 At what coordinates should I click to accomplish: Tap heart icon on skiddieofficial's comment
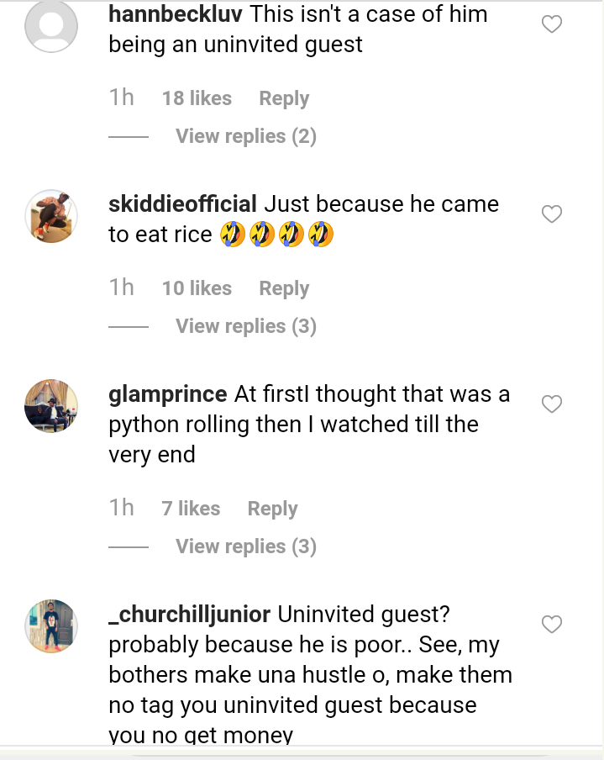(551, 215)
